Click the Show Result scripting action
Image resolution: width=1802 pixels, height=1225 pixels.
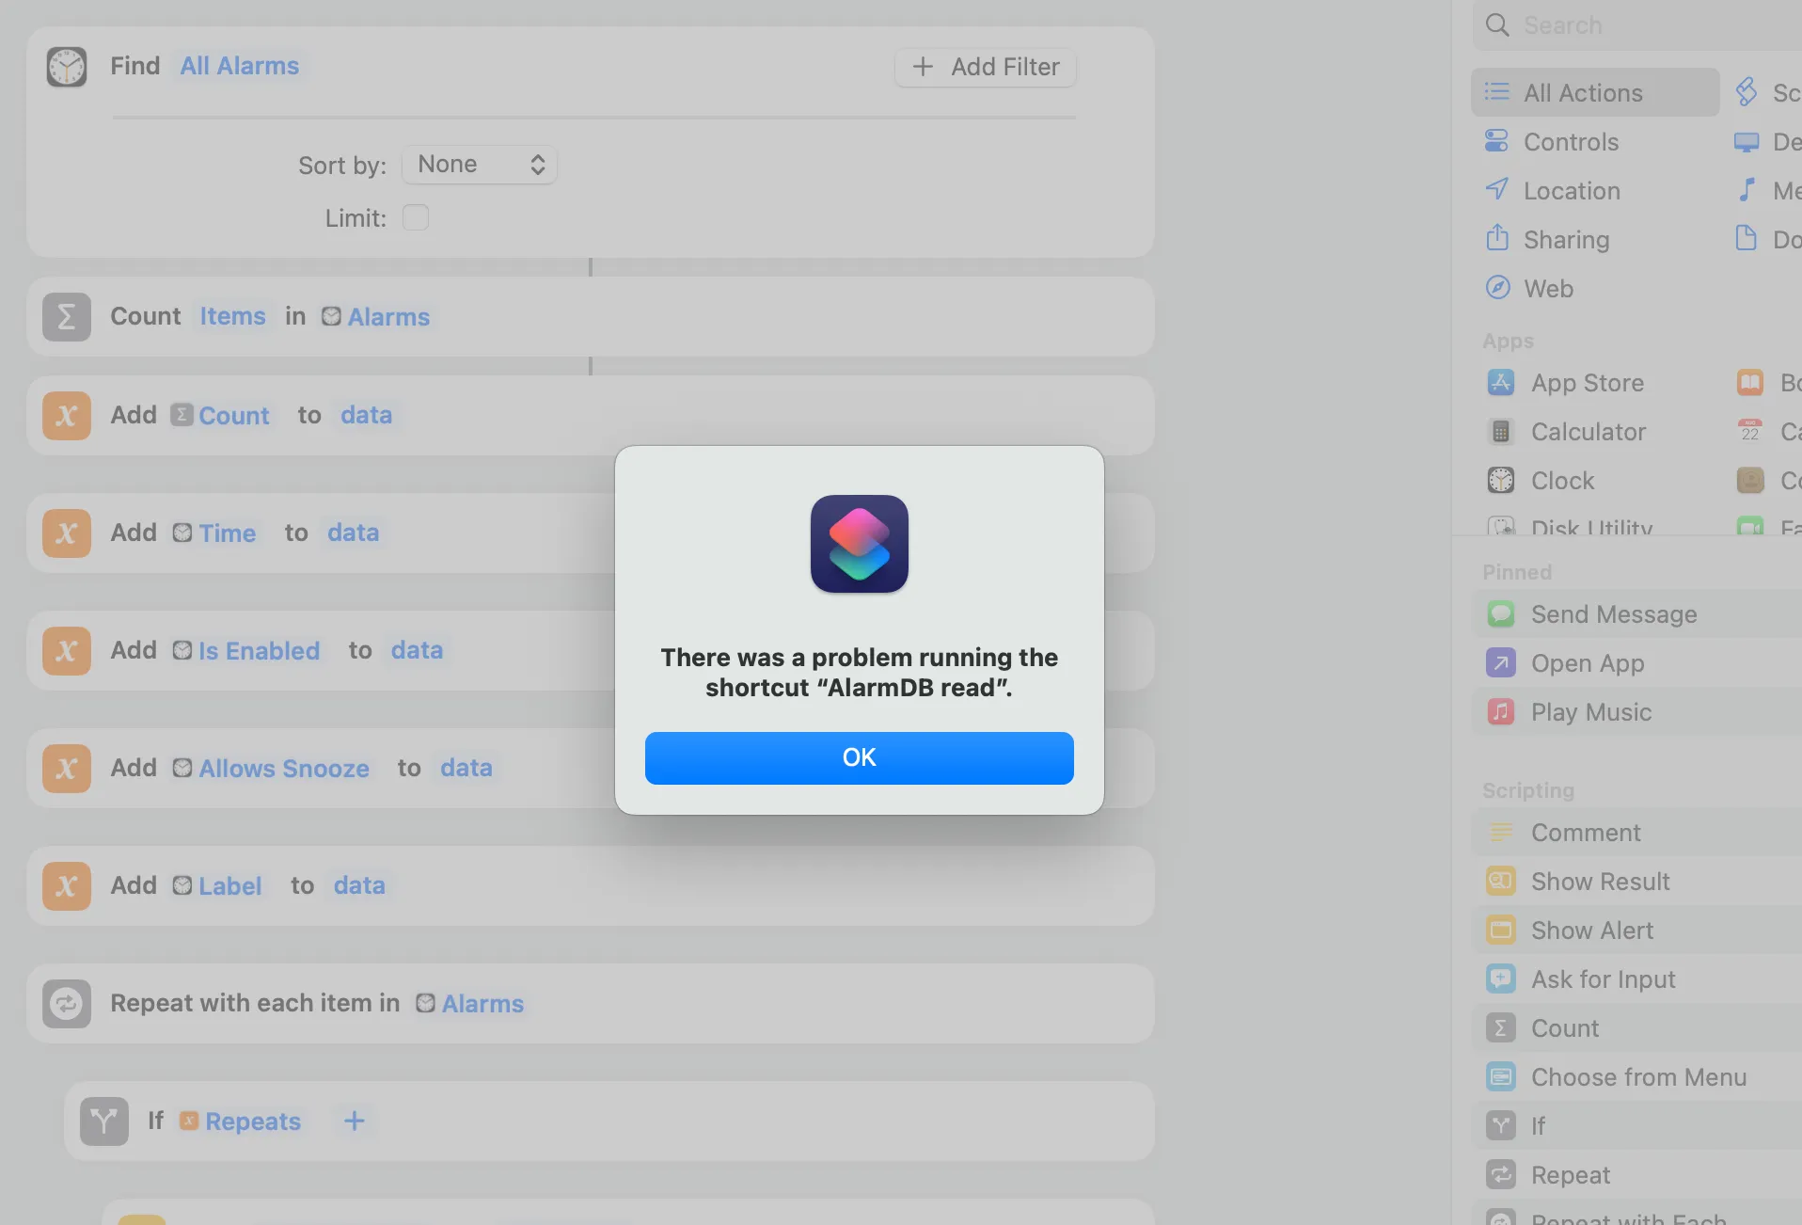[1636, 882]
